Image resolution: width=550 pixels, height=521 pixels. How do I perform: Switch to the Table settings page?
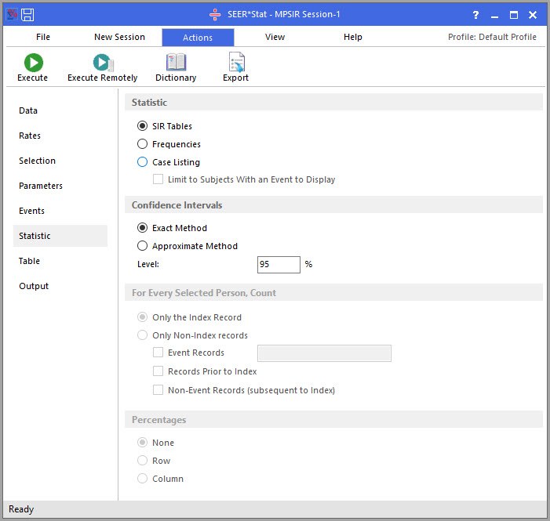(x=30, y=261)
